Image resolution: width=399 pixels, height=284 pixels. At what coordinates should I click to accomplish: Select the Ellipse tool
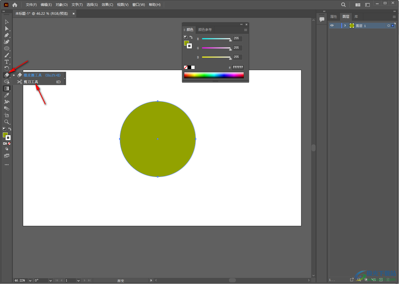click(x=7, y=48)
